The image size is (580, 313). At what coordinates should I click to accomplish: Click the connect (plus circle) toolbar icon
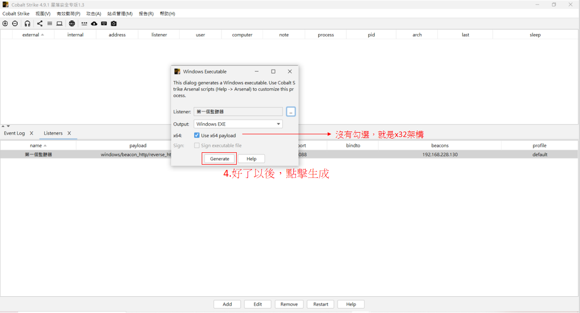point(5,24)
